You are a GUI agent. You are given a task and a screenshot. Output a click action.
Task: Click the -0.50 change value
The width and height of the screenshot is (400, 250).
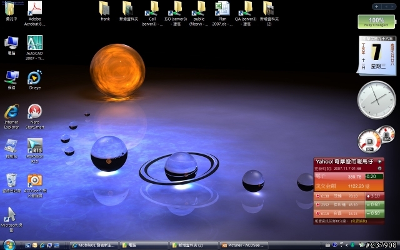(375, 213)
